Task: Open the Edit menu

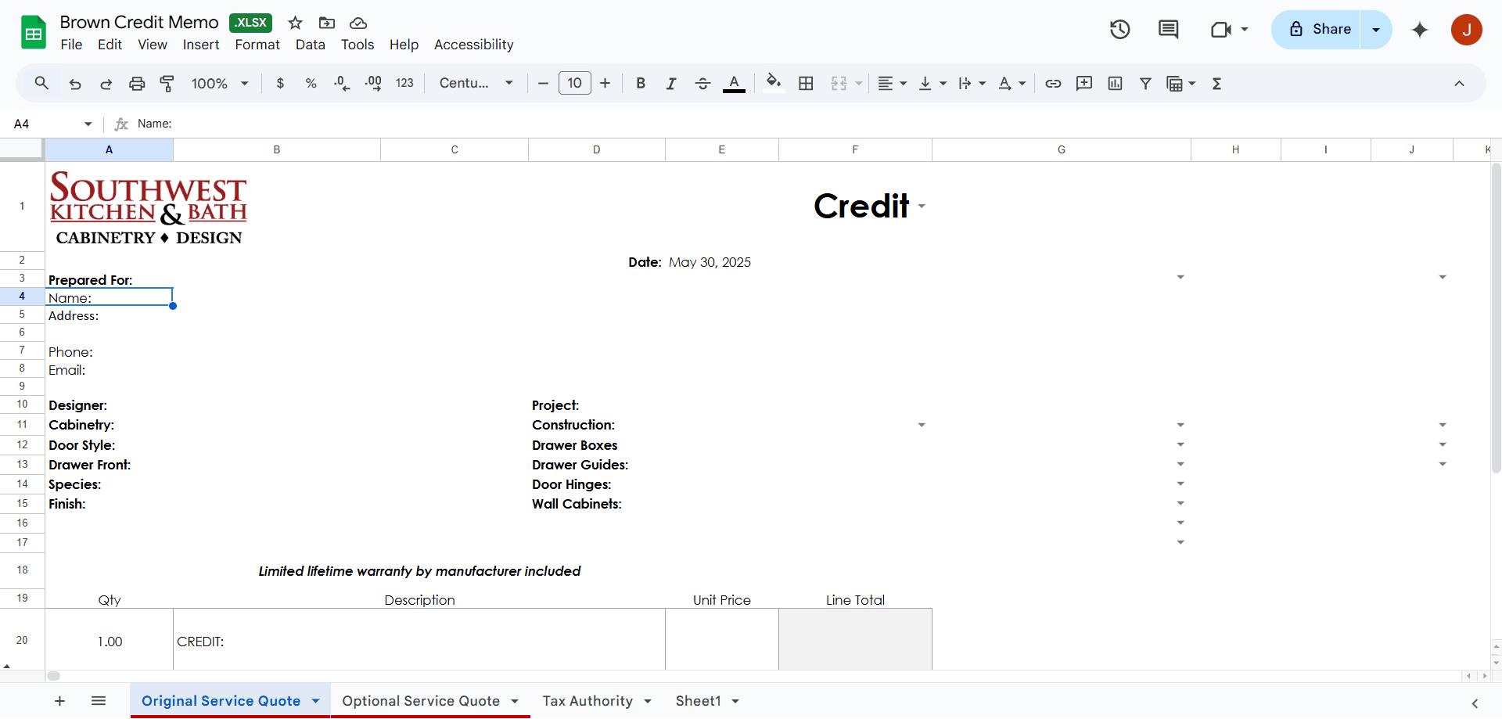Action: (x=110, y=45)
